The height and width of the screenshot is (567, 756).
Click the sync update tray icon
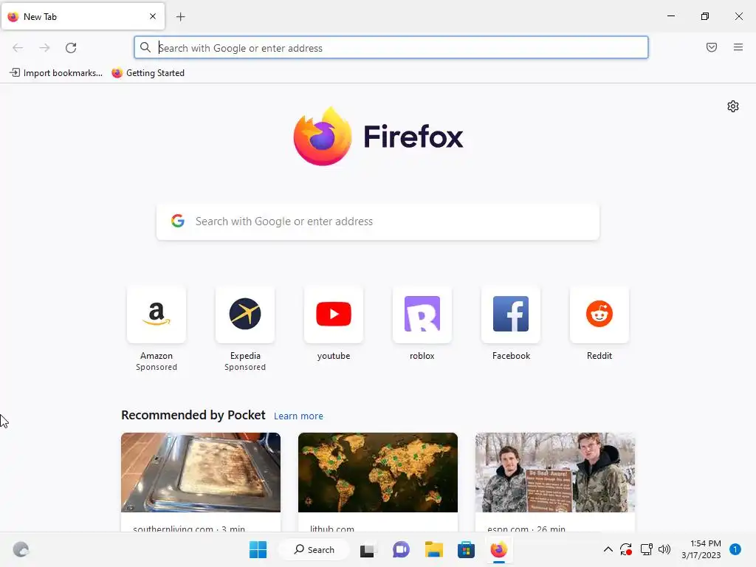pyautogui.click(x=626, y=549)
